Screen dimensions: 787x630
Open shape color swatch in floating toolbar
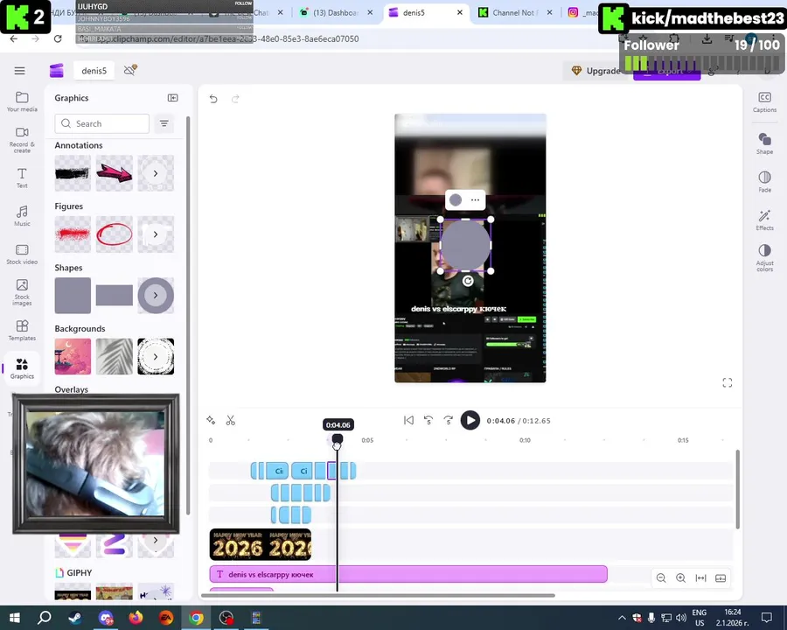point(456,200)
